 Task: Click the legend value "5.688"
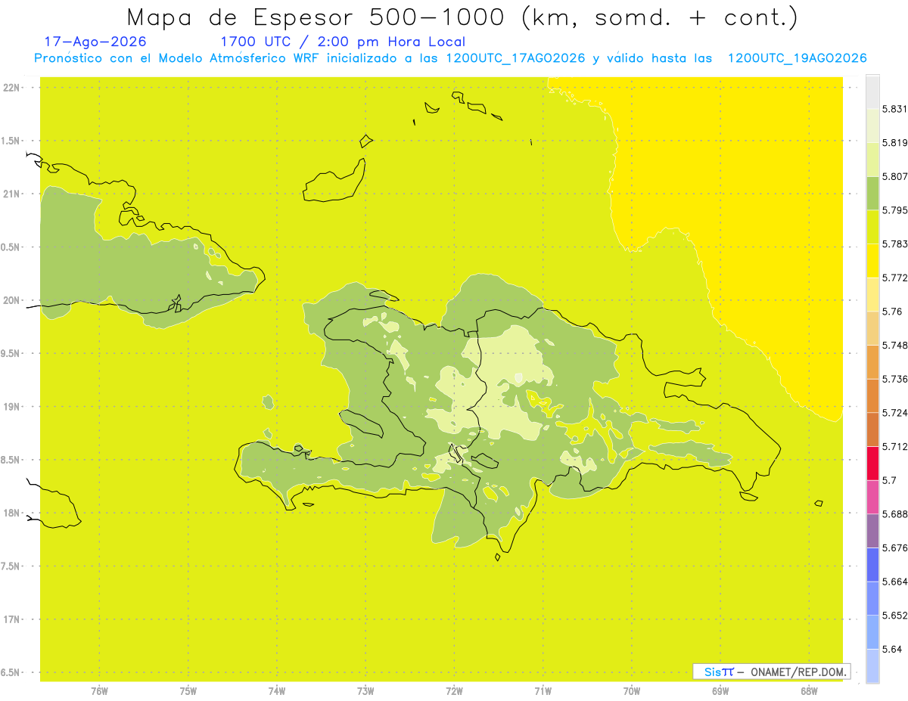point(894,514)
